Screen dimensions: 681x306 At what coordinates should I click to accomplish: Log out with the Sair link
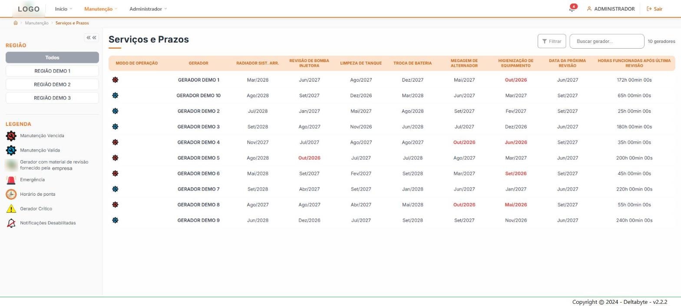(x=655, y=9)
